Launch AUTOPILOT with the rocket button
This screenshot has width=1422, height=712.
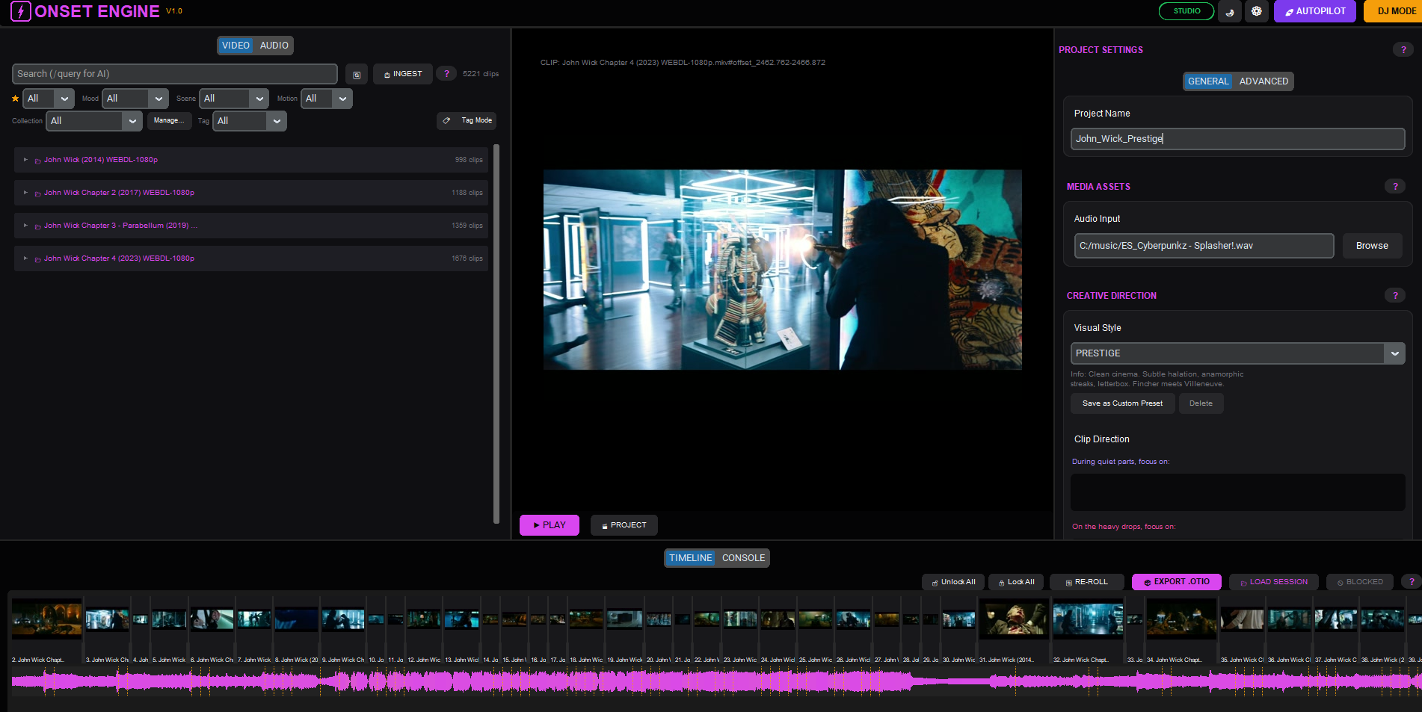pyautogui.click(x=1314, y=11)
